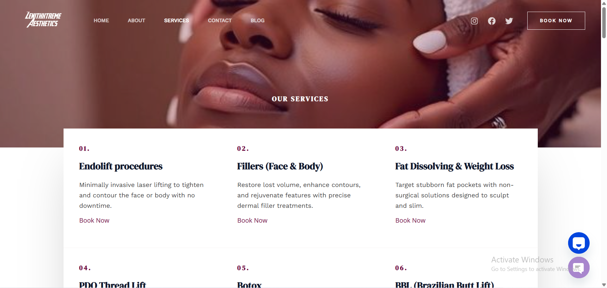Book Now under Fillers (Face & Body)
The width and height of the screenshot is (607, 288).
(x=252, y=220)
